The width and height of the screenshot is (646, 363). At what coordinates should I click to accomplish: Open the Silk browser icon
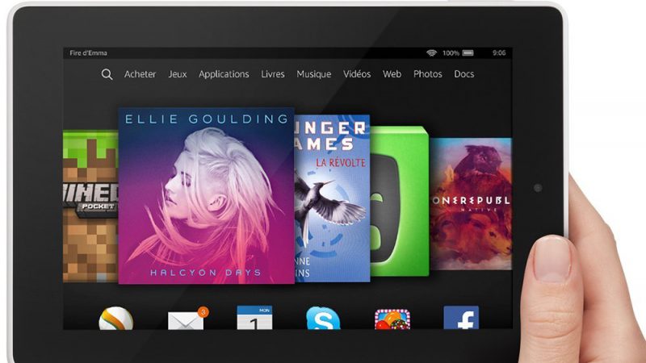pos(115,319)
